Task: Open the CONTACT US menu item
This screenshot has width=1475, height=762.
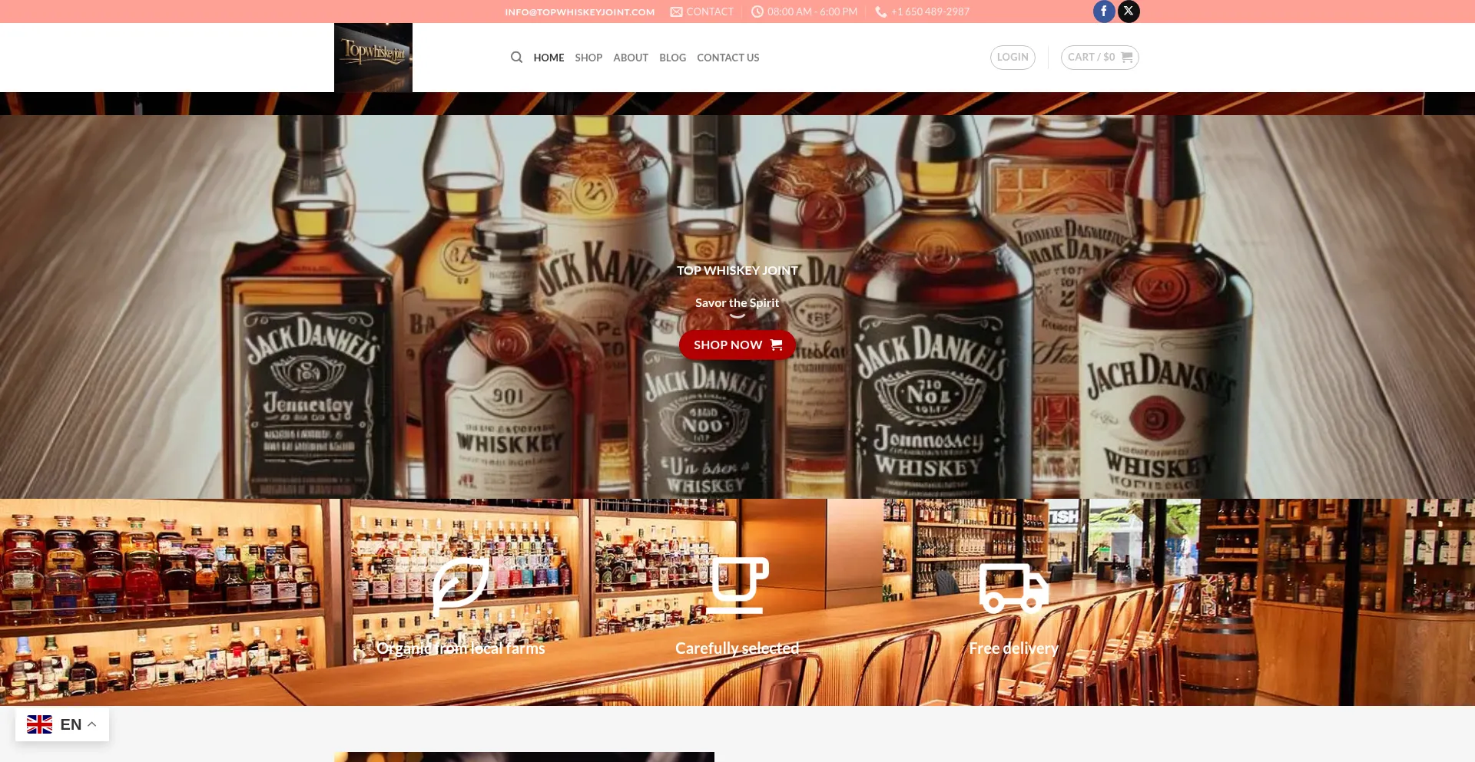Action: (x=728, y=58)
